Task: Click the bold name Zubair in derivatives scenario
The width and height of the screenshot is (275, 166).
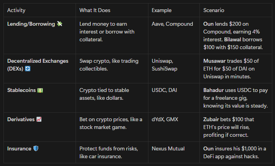Action: [x=211, y=120]
